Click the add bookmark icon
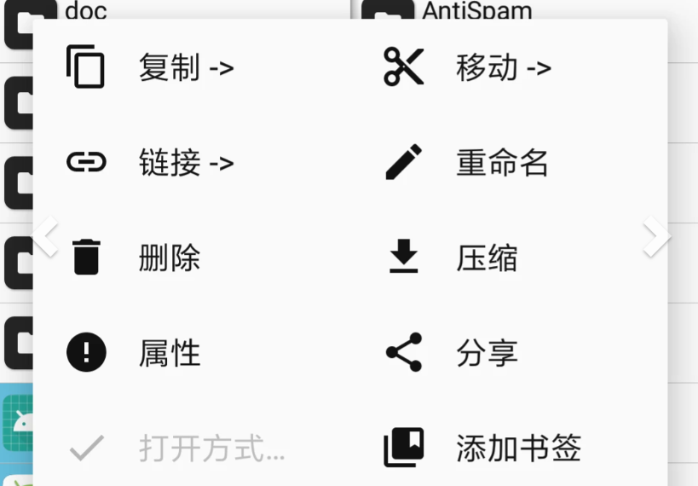Viewport: 698px width, 486px height. point(403,448)
